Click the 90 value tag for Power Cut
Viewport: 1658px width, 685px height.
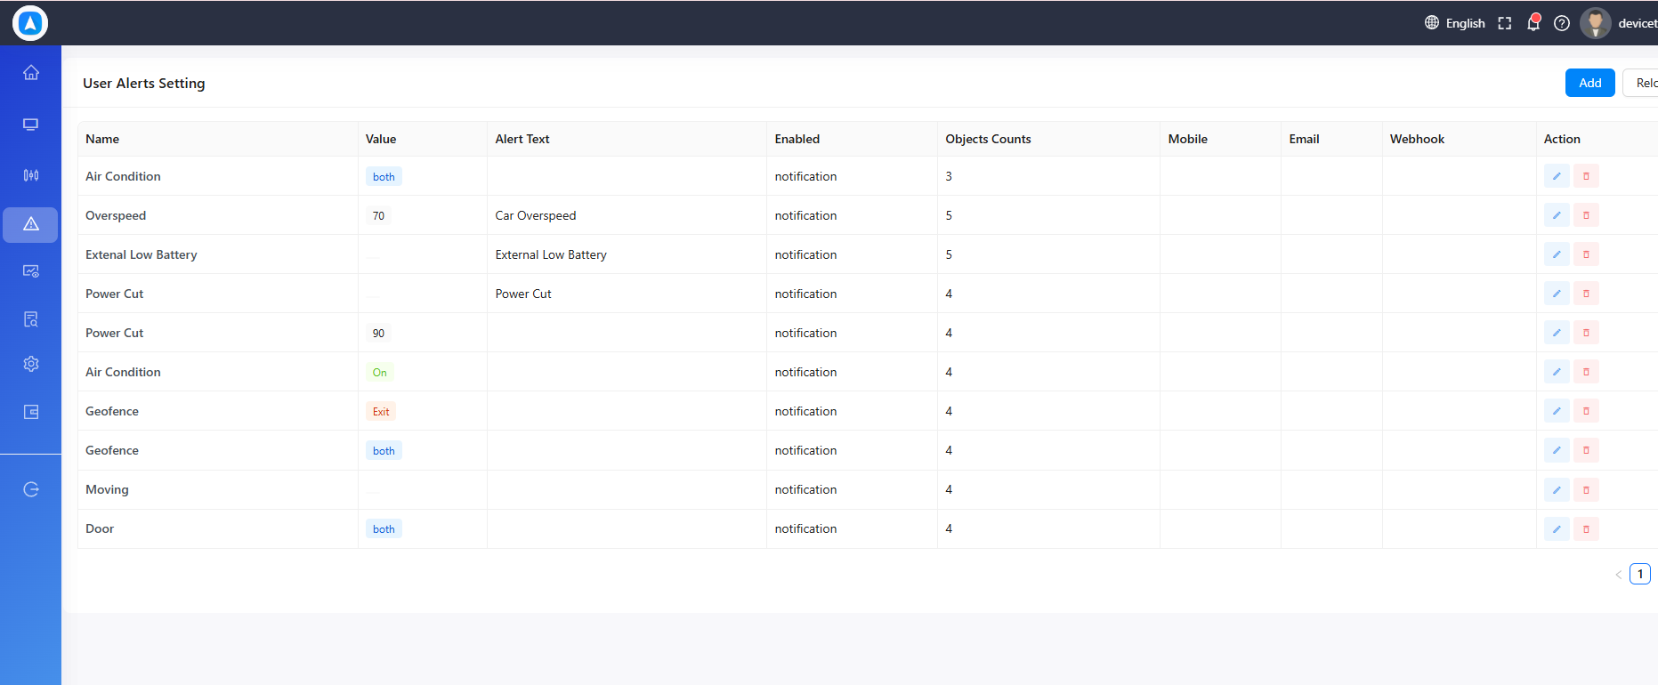378,333
